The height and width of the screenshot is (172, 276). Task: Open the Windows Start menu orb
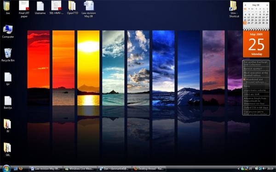[x=6, y=168]
